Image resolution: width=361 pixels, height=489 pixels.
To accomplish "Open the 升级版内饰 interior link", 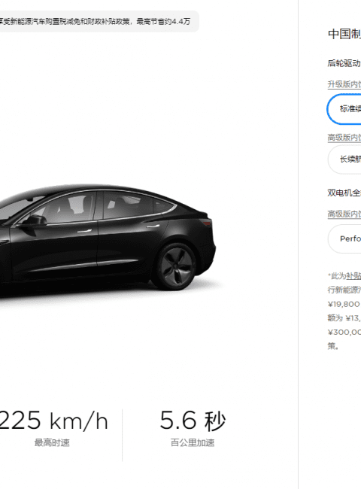I will click(344, 84).
